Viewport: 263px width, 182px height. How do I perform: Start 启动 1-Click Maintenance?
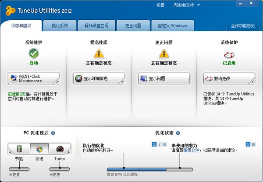[x=34, y=79]
